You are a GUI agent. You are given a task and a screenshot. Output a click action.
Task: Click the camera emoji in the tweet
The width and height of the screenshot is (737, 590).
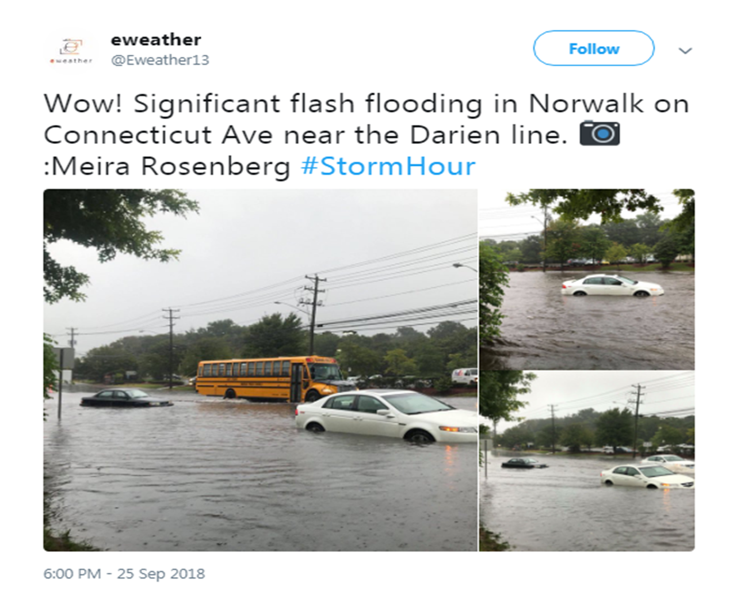coord(599,133)
